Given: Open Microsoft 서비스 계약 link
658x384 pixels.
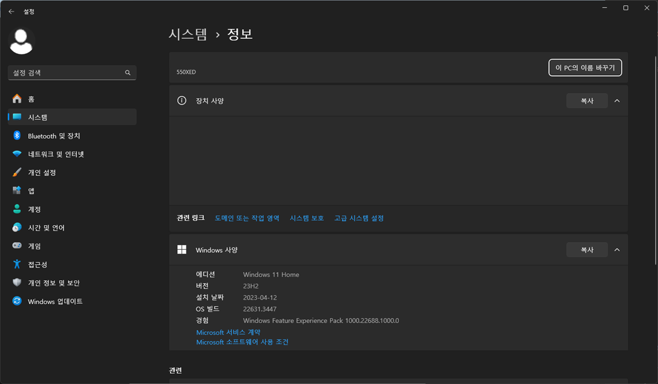Looking at the screenshot, I should click(228, 332).
